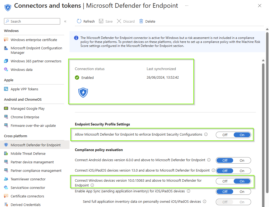Open Derived Credentials page

pos(26,205)
